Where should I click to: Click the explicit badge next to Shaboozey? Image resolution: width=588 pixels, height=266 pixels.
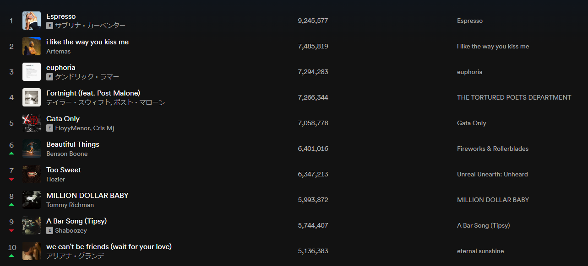(49, 230)
